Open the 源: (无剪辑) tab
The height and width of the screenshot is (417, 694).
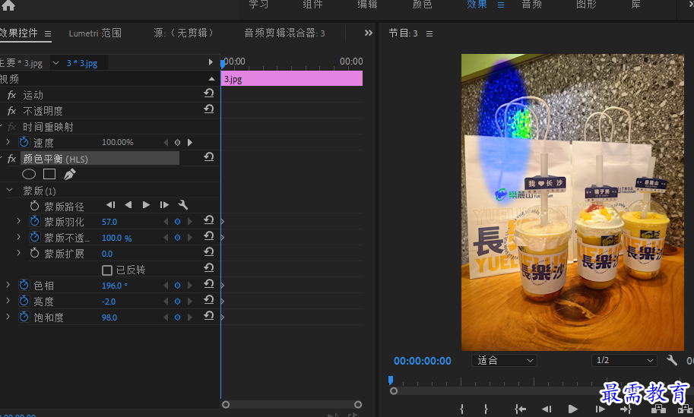click(184, 33)
